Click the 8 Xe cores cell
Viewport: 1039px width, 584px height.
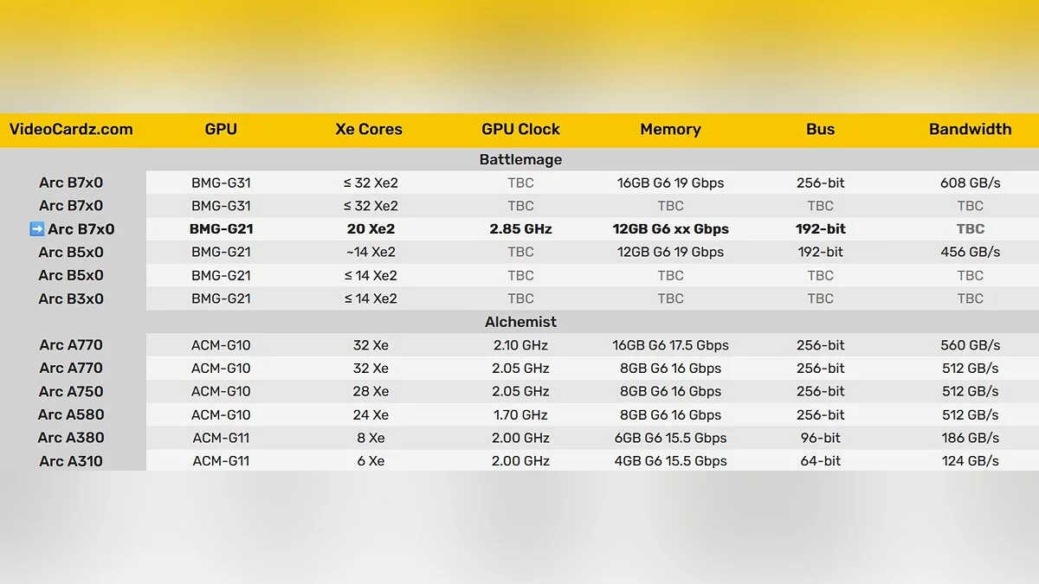point(371,438)
